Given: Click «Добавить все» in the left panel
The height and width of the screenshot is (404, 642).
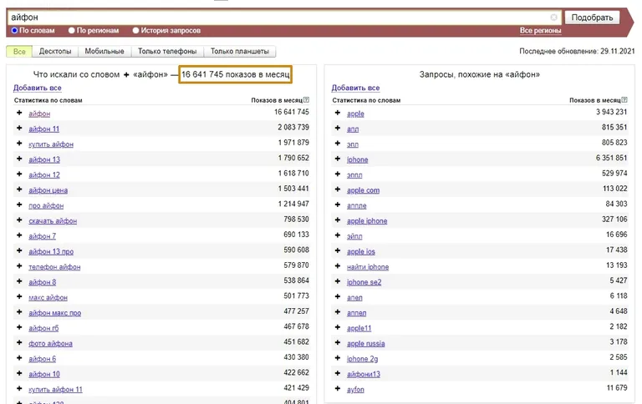Looking at the screenshot, I should click(x=38, y=88).
